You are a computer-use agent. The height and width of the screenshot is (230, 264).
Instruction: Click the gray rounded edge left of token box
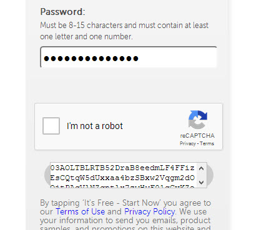tap(47, 175)
